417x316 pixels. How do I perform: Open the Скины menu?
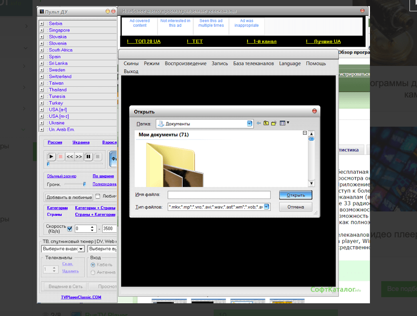(131, 64)
